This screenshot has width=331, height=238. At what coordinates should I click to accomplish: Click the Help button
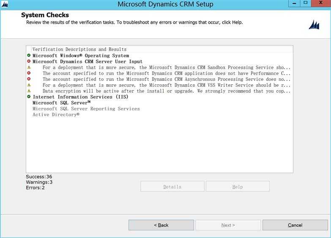[238, 187]
